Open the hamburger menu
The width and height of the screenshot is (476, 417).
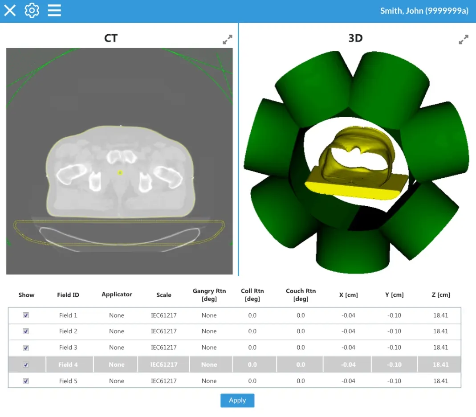pos(54,11)
